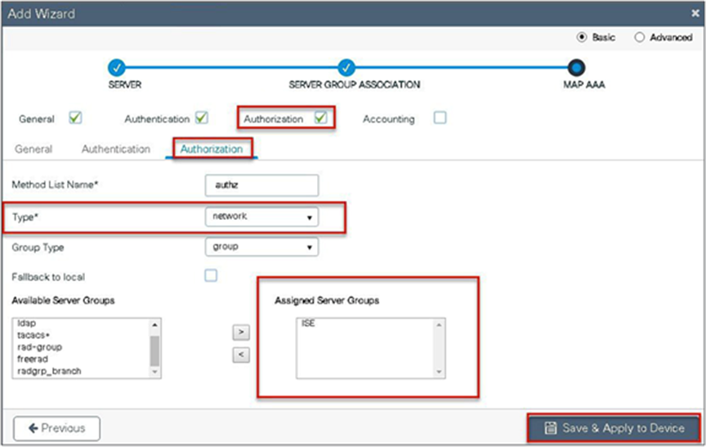
Task: Open the Type dropdown showing network
Action: pyautogui.click(x=261, y=217)
